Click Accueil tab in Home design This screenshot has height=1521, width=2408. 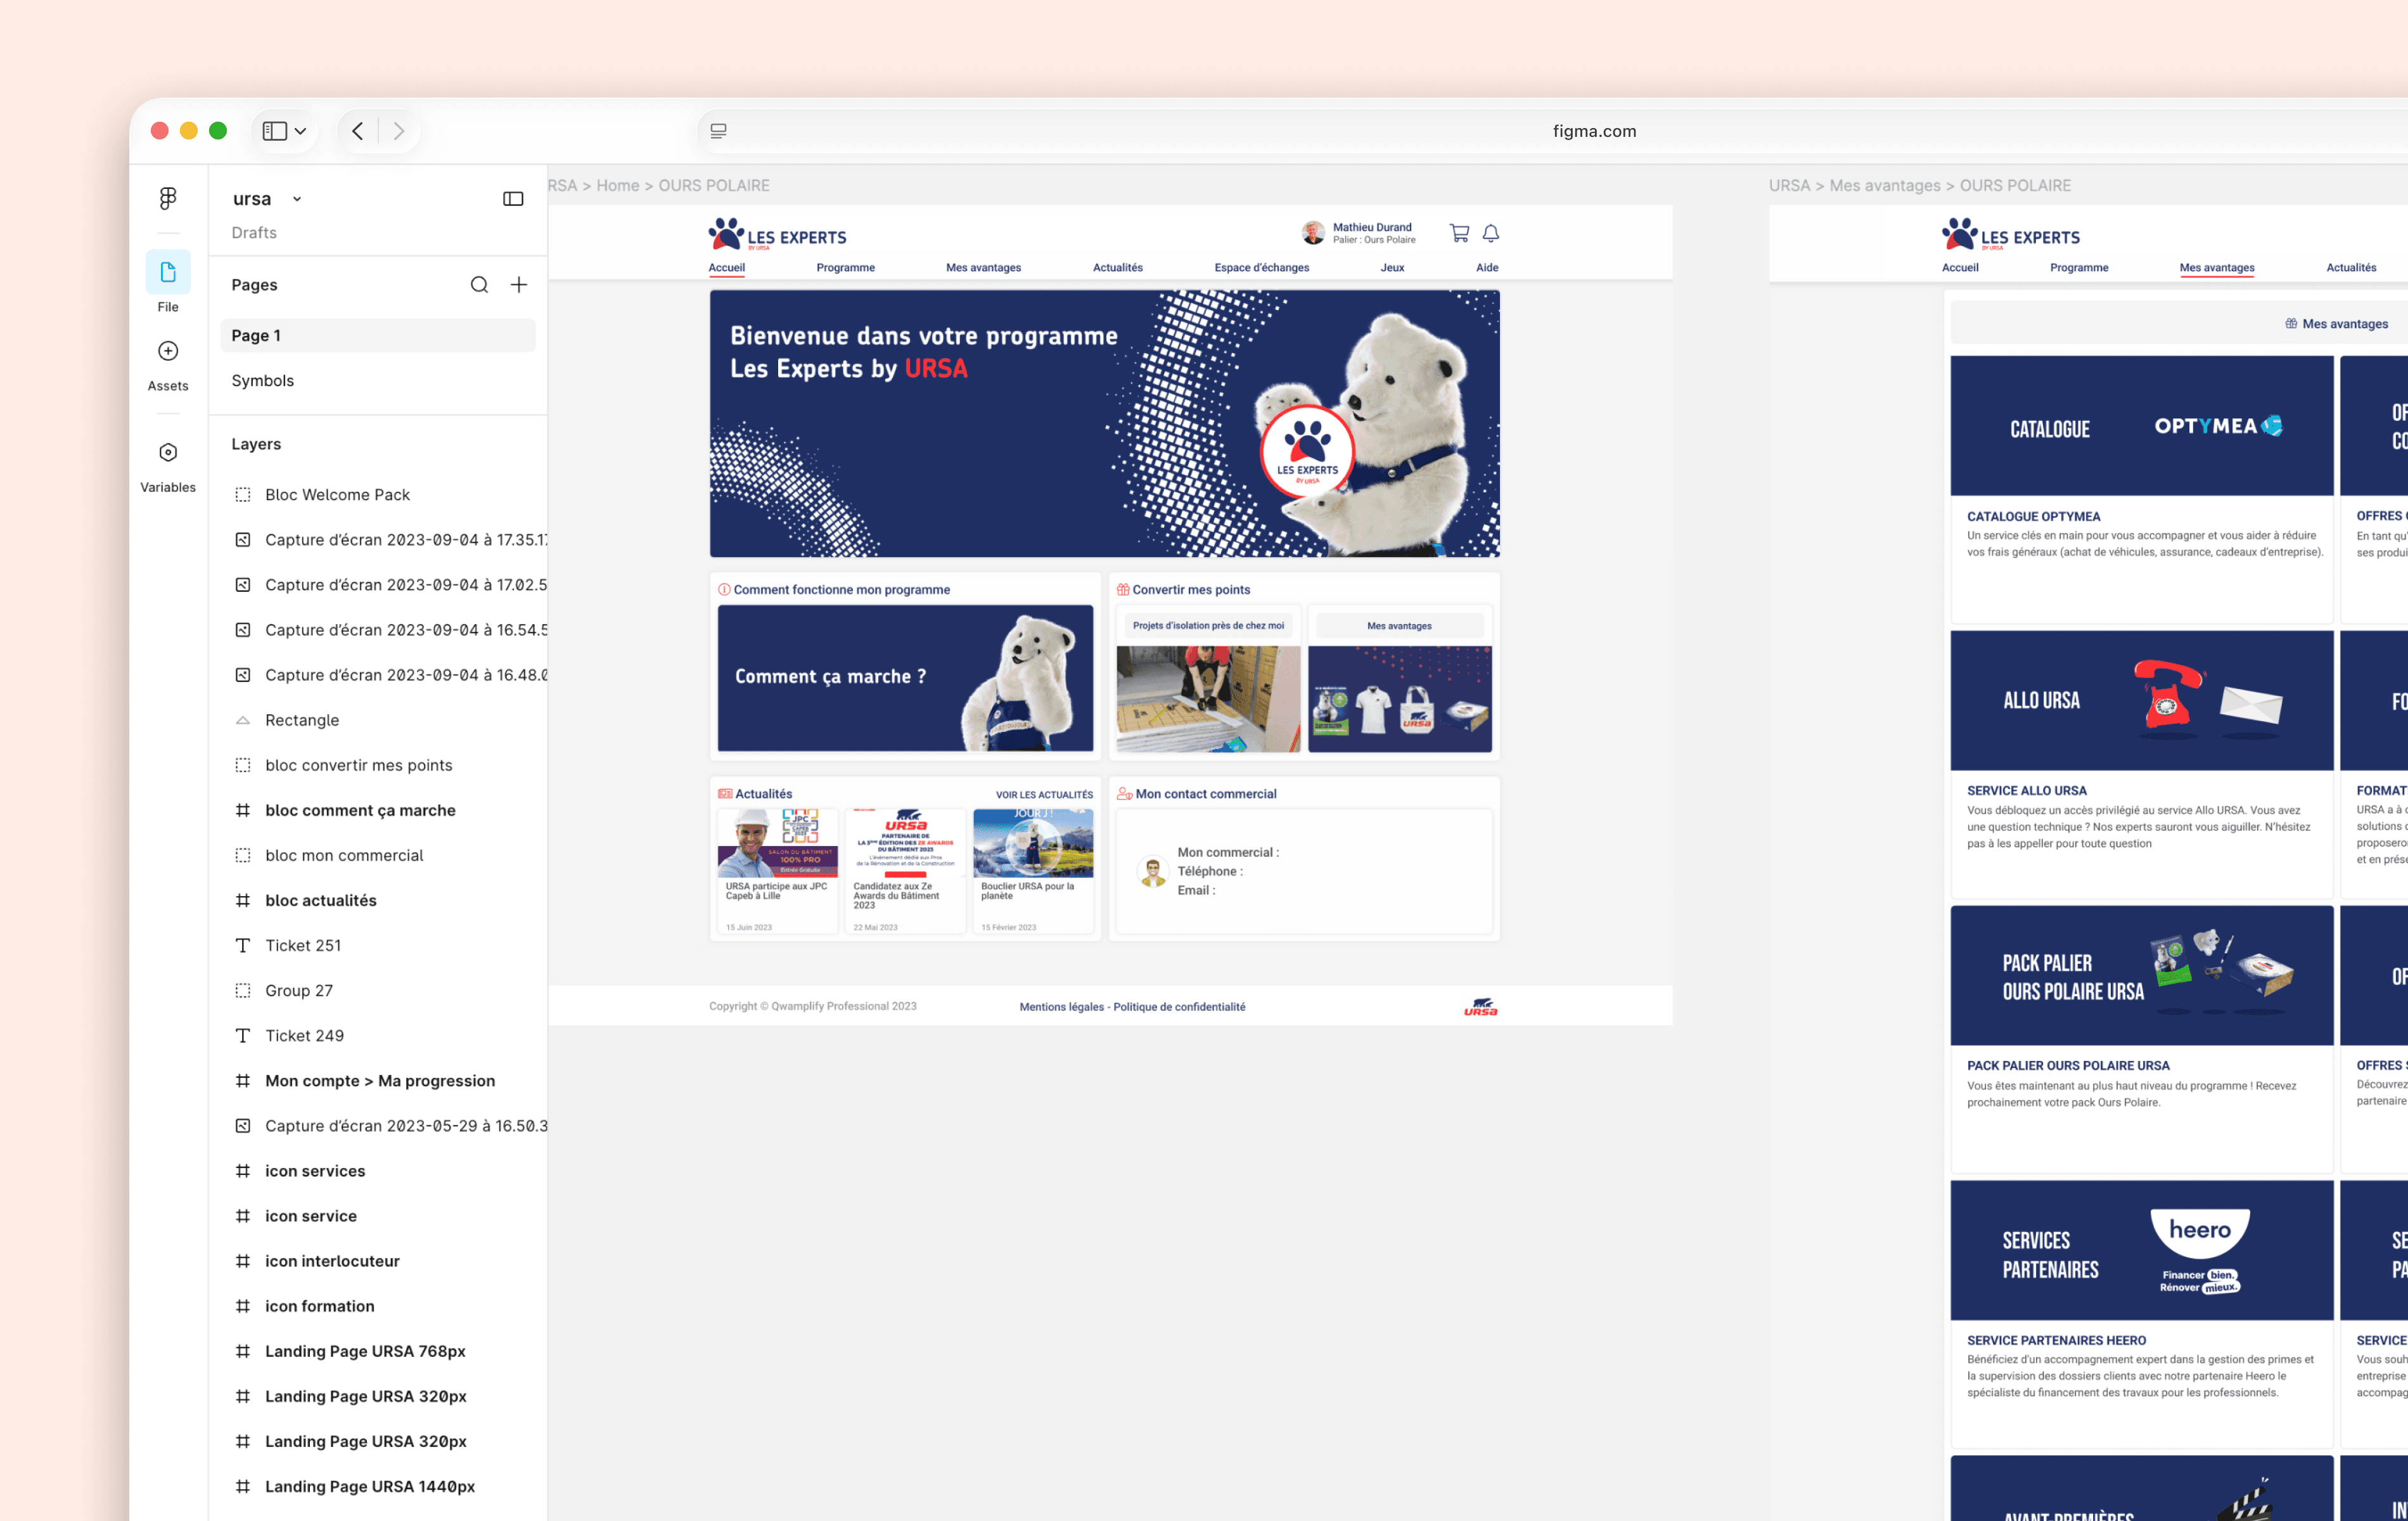727,268
